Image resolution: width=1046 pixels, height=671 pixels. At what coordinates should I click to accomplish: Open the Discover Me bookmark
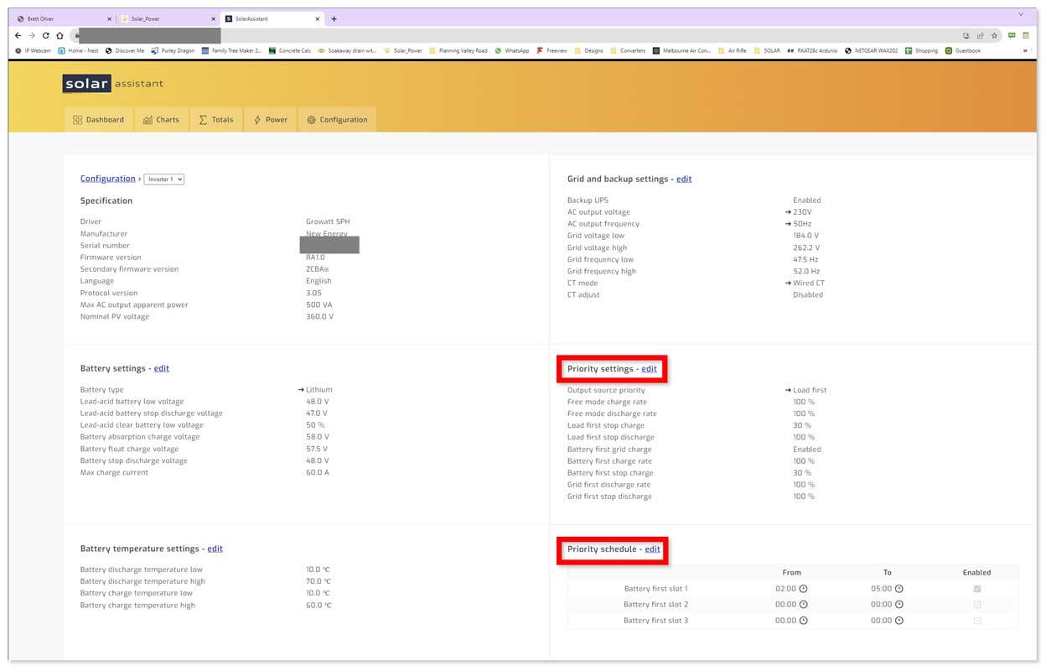(x=125, y=50)
